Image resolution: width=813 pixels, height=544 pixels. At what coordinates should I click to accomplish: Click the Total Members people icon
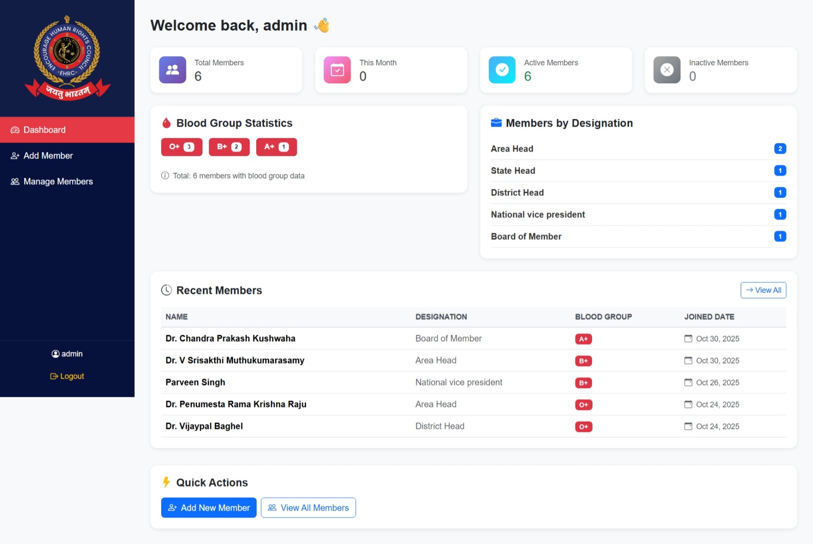[x=172, y=70]
